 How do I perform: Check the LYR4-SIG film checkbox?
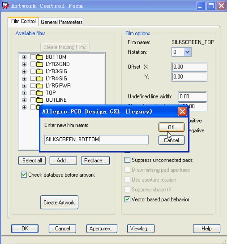(x=33, y=78)
